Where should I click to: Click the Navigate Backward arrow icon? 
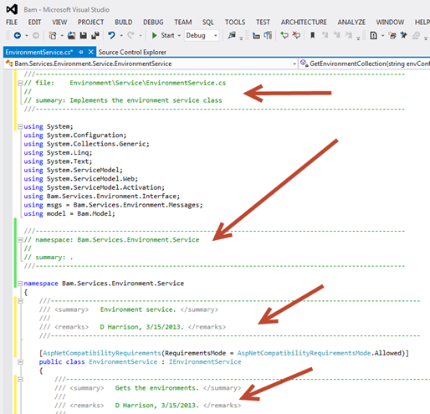(x=18, y=35)
